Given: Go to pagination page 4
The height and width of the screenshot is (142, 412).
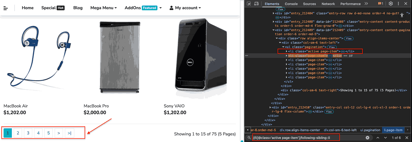Looking at the screenshot, I should (x=38, y=133).
